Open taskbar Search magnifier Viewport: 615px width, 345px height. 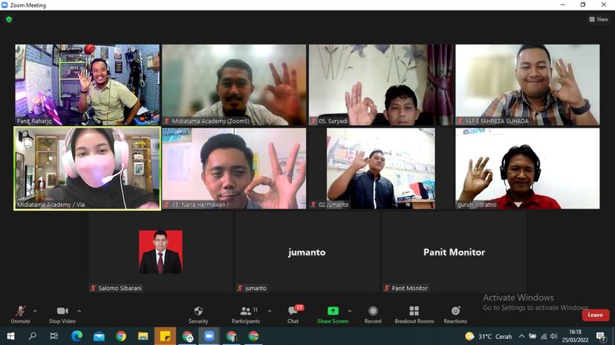[32, 336]
